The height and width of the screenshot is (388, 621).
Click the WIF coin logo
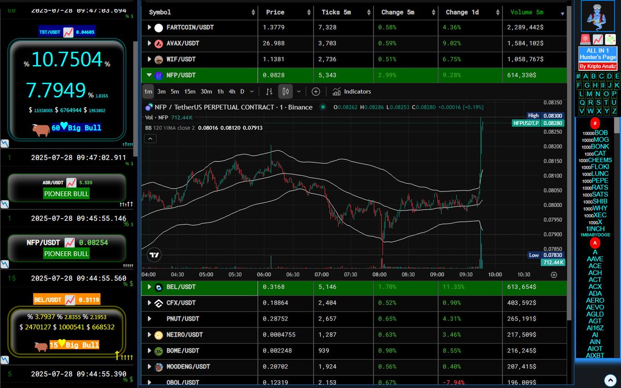click(x=158, y=59)
